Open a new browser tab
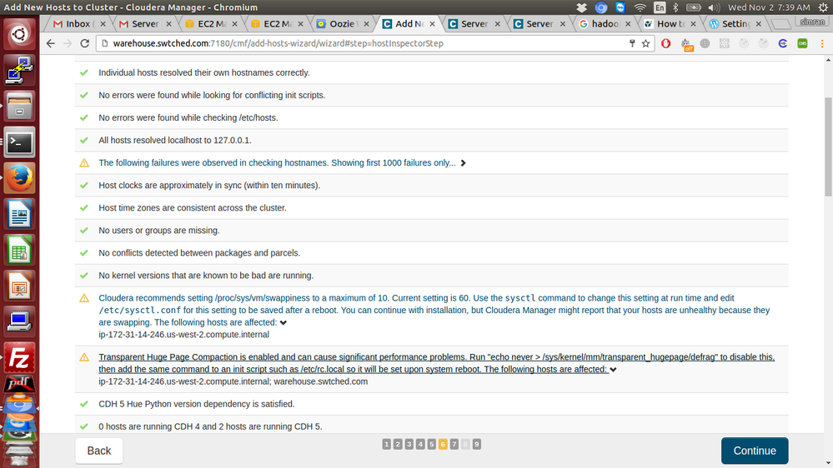Viewport: 833px width, 468px height. point(780,24)
